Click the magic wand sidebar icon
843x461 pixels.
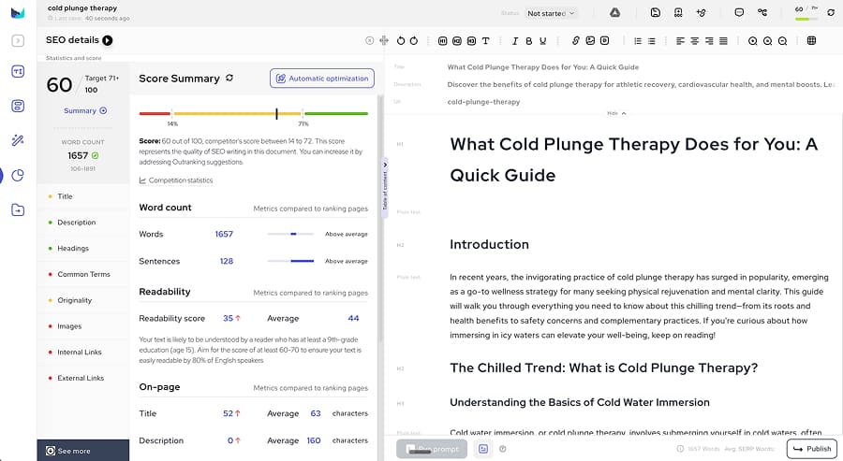point(18,140)
